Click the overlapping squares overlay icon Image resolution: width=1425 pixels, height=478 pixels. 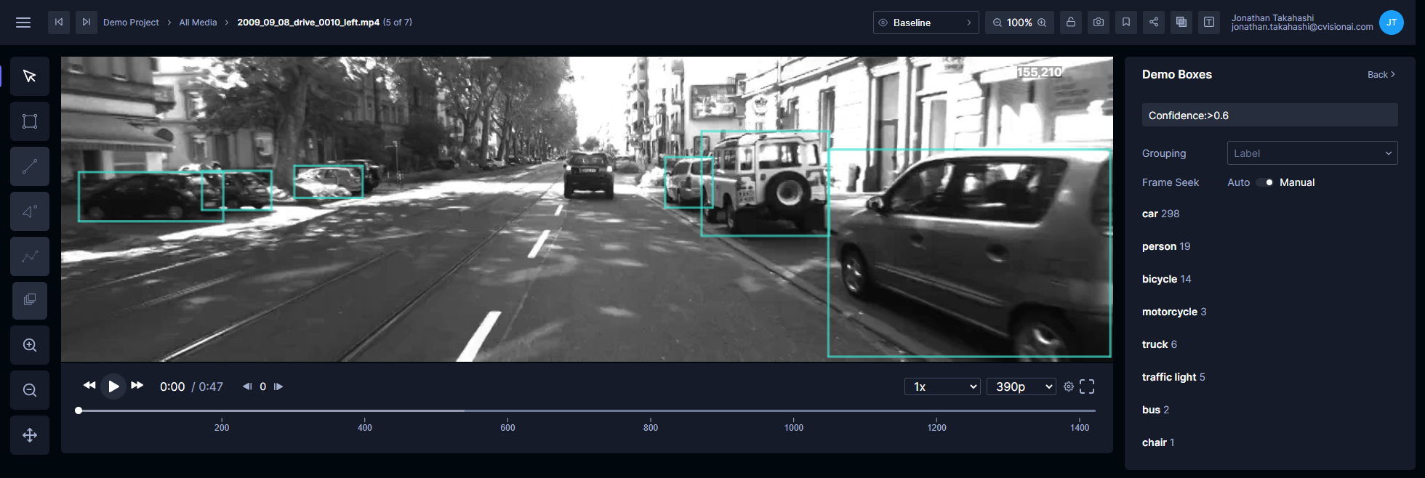click(1181, 23)
